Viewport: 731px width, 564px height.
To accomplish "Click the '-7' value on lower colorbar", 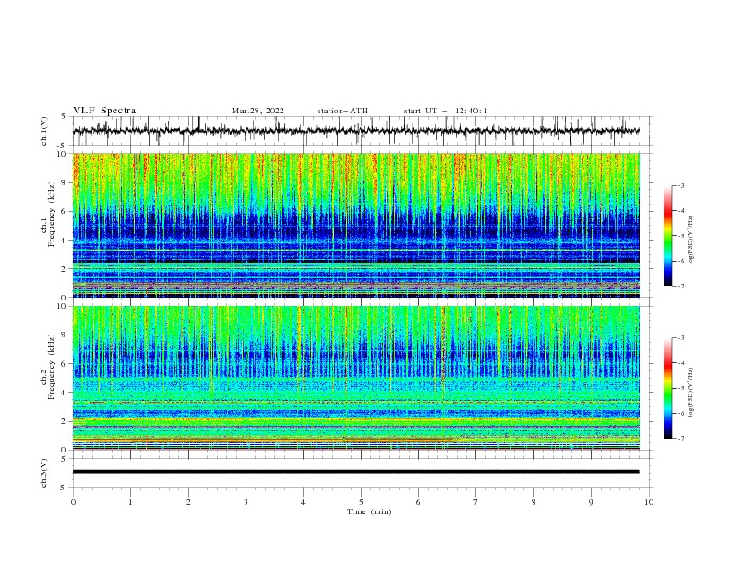I will tap(680, 439).
